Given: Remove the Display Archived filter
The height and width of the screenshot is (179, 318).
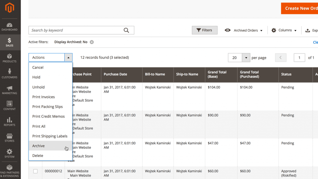Looking at the screenshot, I should (92, 42).
